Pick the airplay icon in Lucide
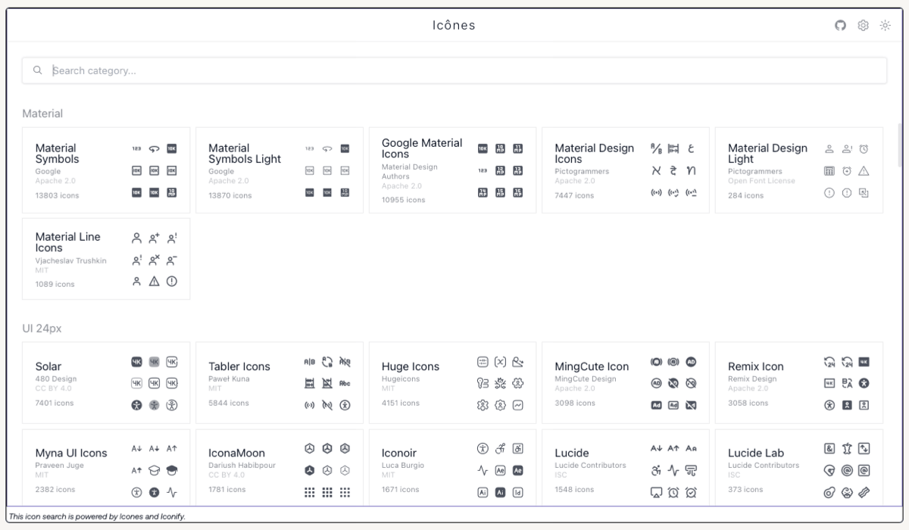This screenshot has width=909, height=530. (x=656, y=492)
